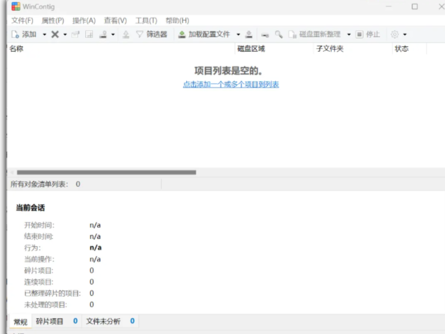
Task: Open the 帮助(H) menu
Action: tap(177, 20)
